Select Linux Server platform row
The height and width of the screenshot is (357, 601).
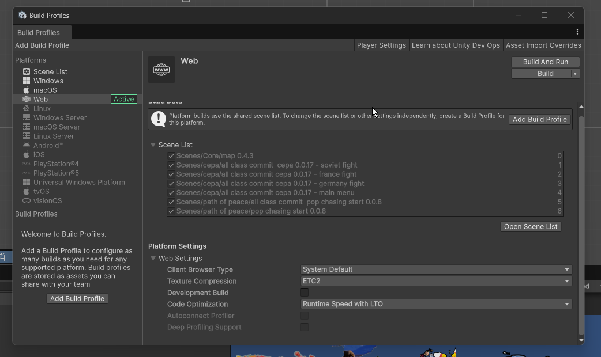[77, 136]
